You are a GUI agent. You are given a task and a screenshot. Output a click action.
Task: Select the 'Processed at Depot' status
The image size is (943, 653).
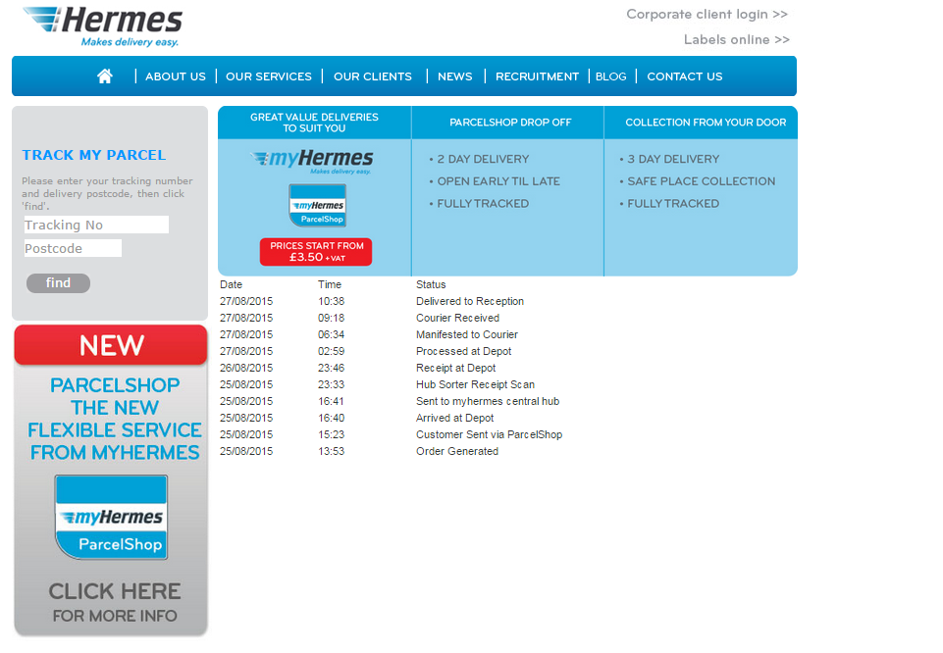point(464,351)
